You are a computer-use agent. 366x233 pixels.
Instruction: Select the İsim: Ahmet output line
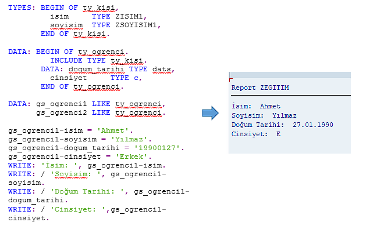point(255,106)
